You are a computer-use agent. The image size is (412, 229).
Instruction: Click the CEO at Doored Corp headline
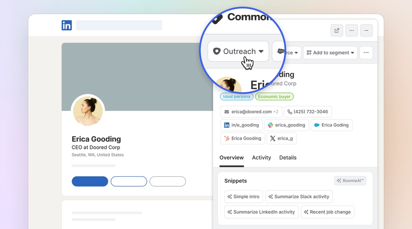(96, 147)
